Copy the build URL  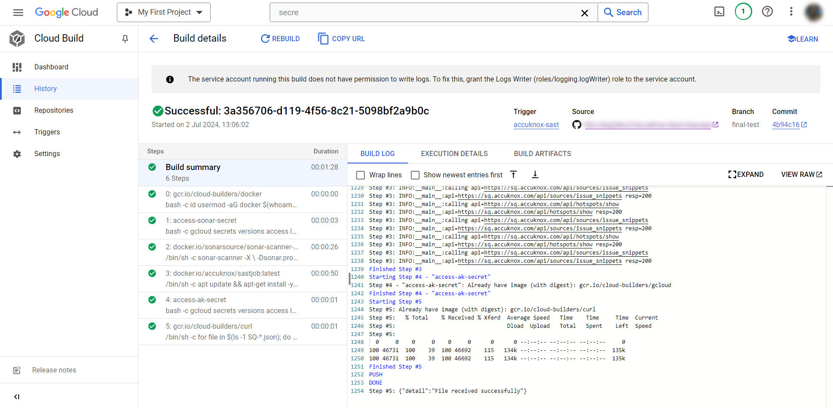point(341,39)
